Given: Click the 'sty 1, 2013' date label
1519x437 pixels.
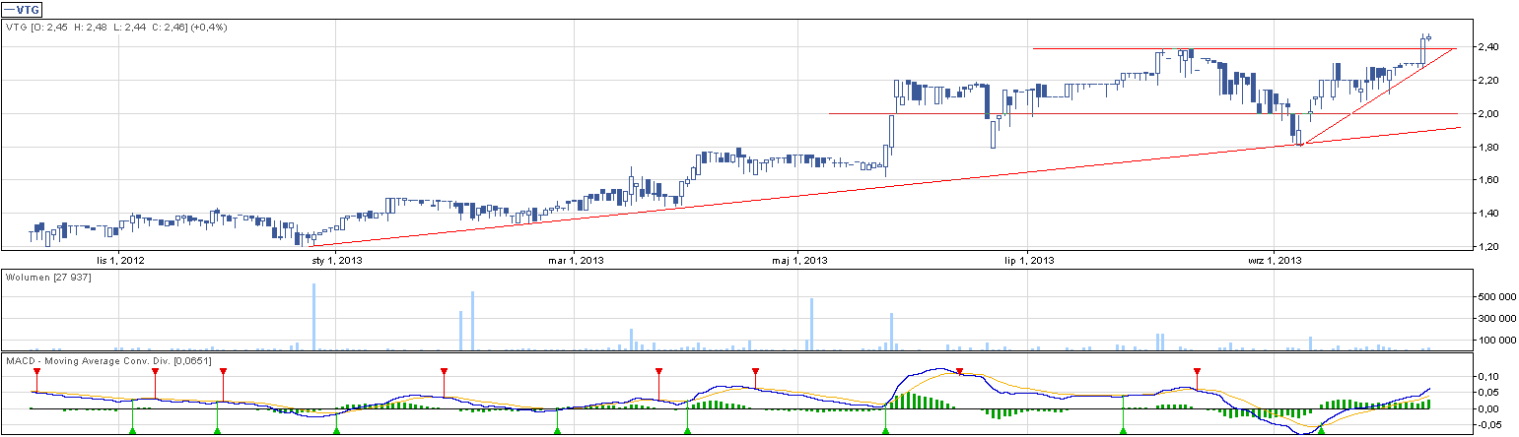Looking at the screenshot, I should (x=337, y=261).
